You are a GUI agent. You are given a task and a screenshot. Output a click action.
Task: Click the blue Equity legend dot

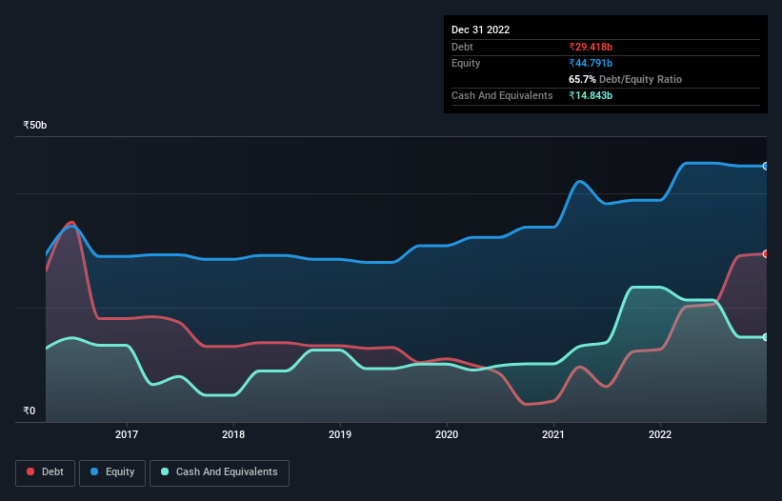click(x=94, y=471)
